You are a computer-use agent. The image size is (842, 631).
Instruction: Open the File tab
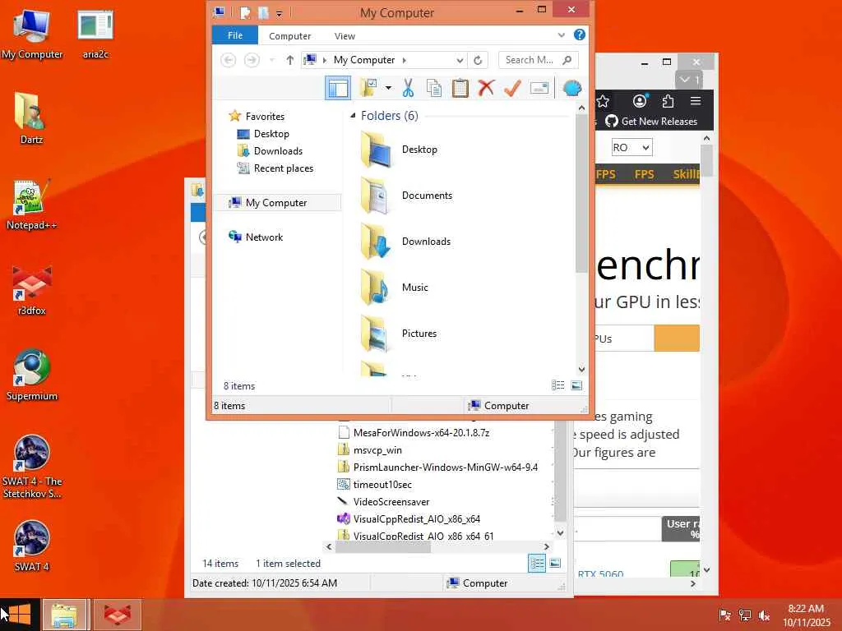pos(235,35)
